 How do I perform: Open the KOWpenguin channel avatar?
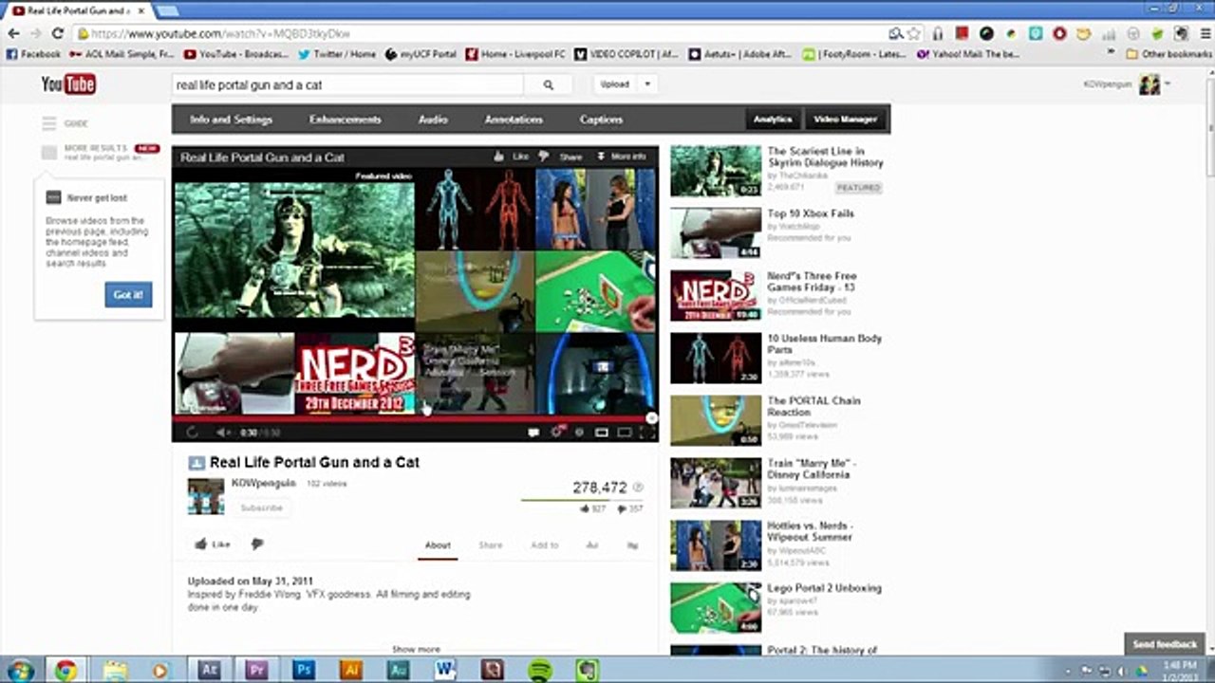pos(205,496)
